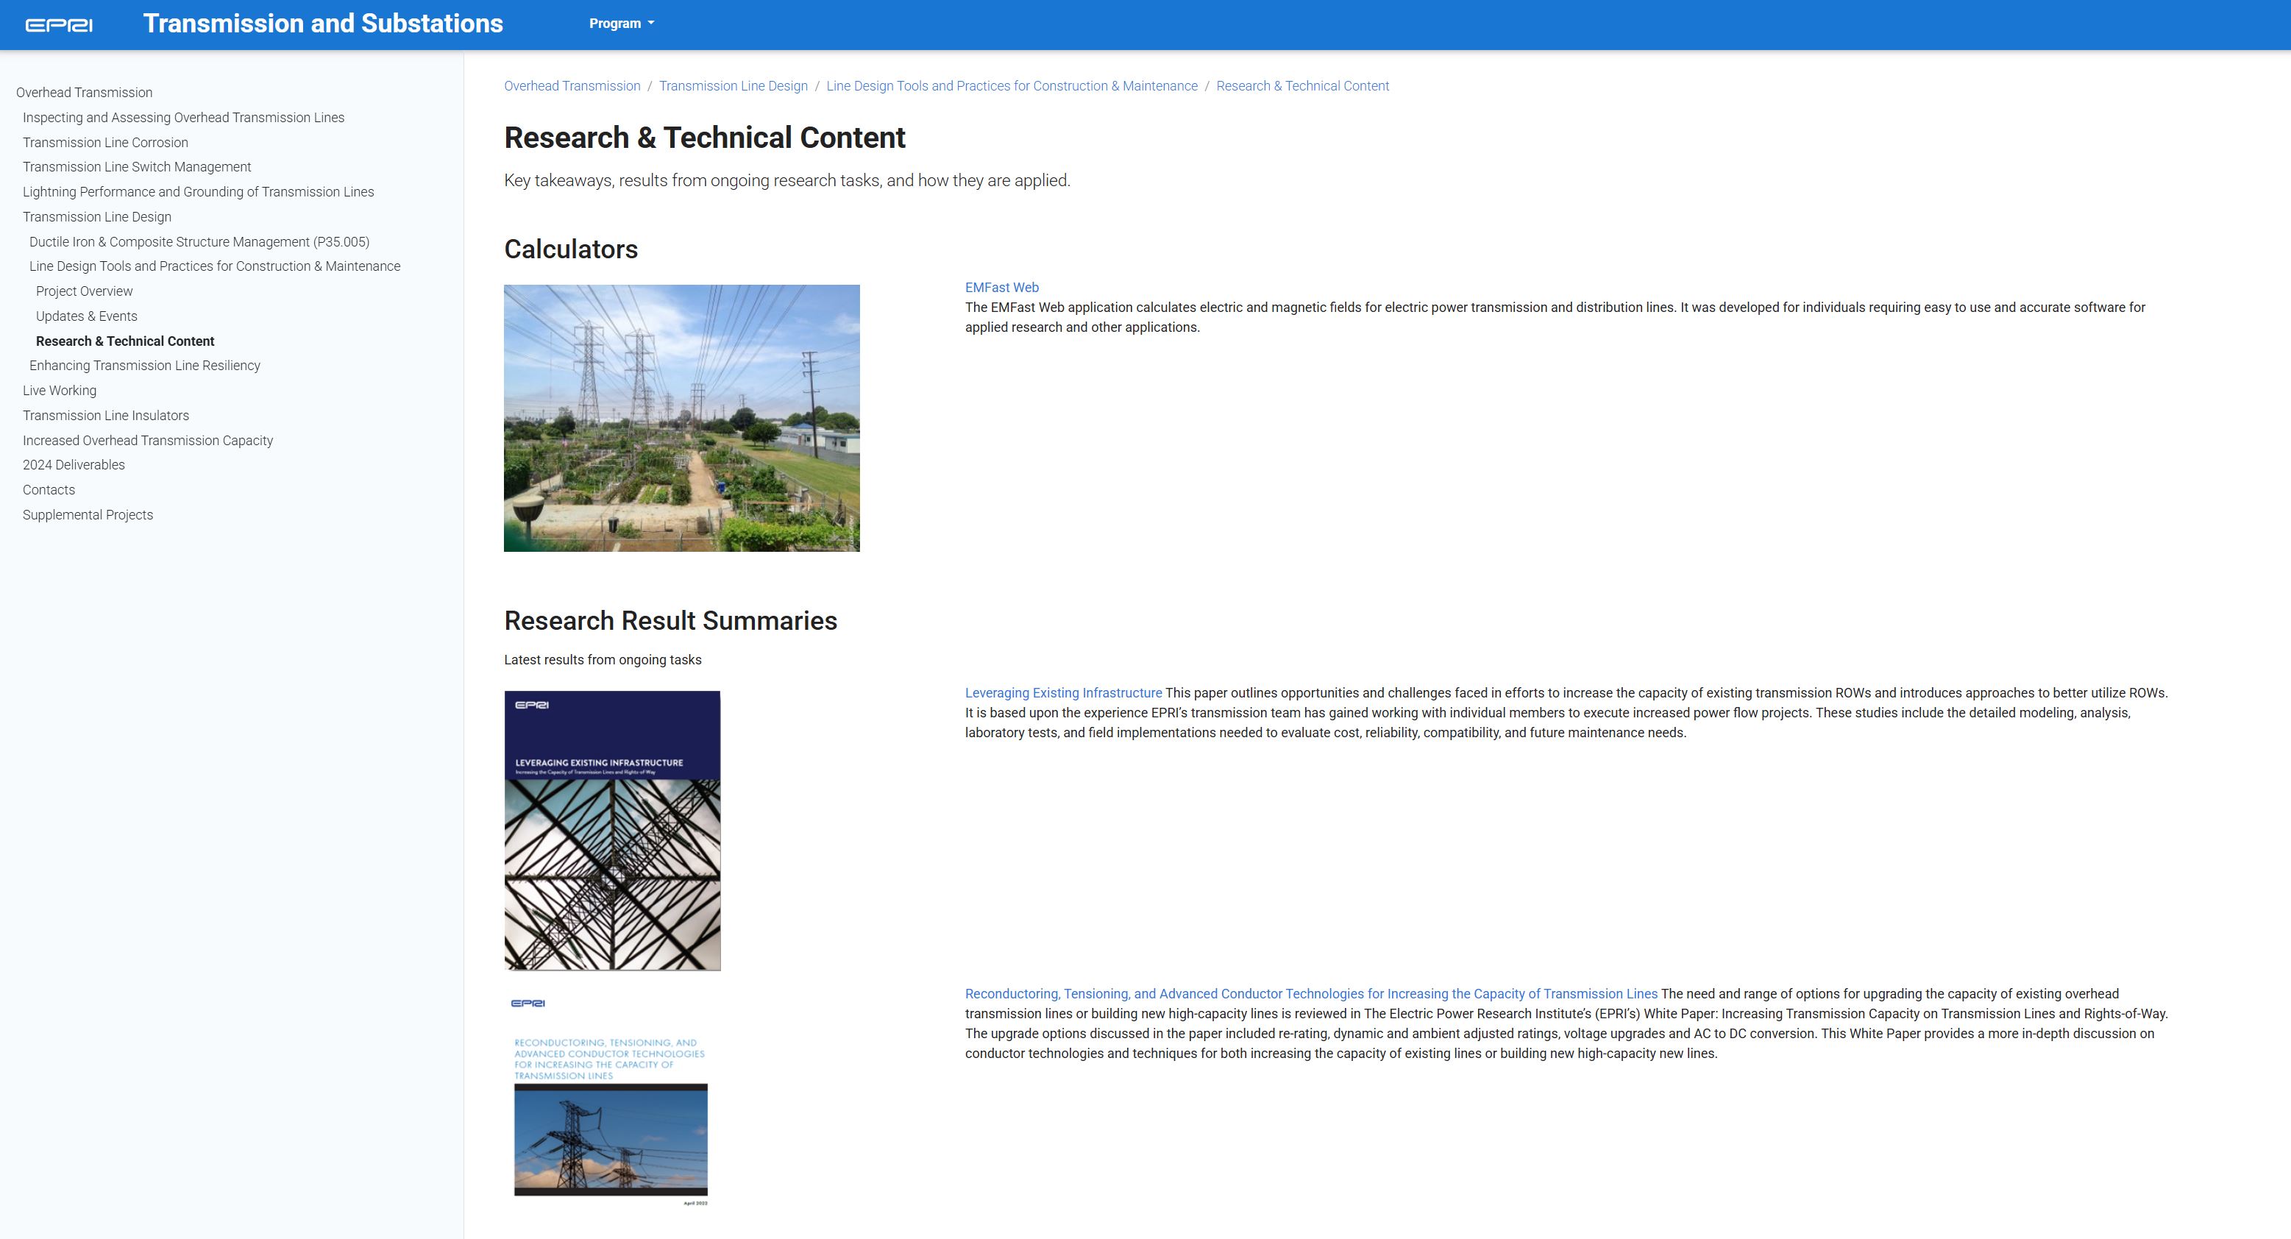Click Leveraging Existing Infrastructure cover thumbnail
This screenshot has width=2291, height=1239.
[612, 830]
